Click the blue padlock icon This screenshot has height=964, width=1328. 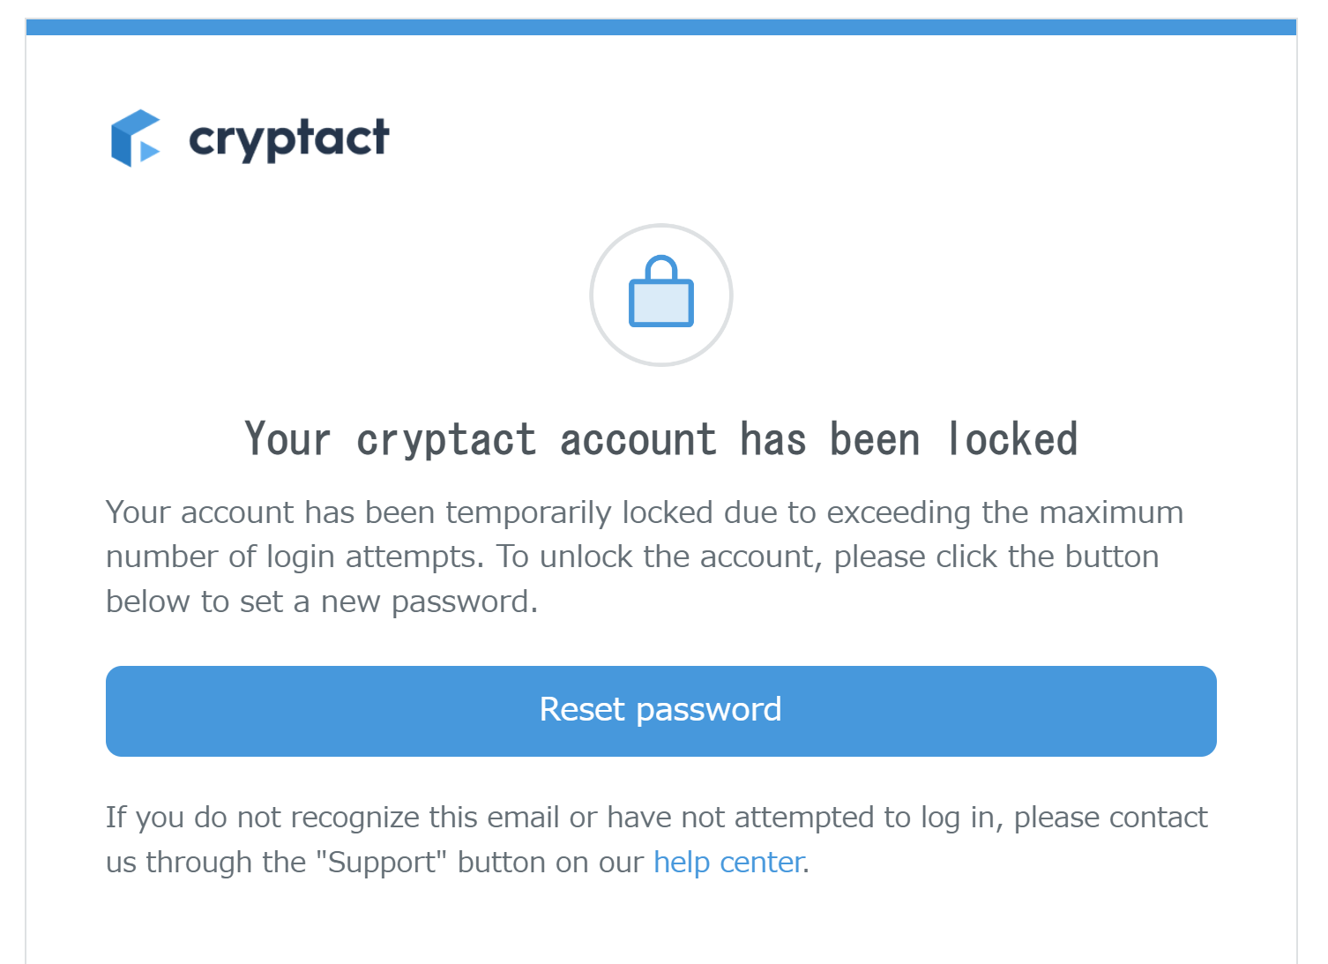pos(661,292)
